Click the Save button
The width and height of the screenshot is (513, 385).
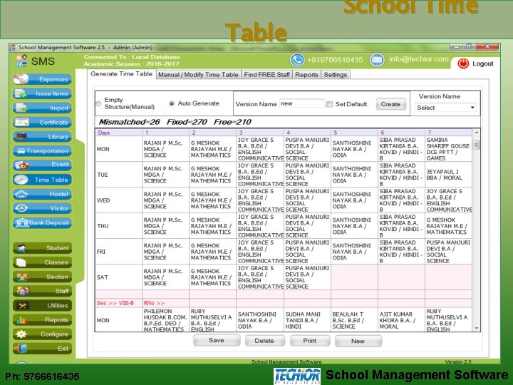point(217,341)
